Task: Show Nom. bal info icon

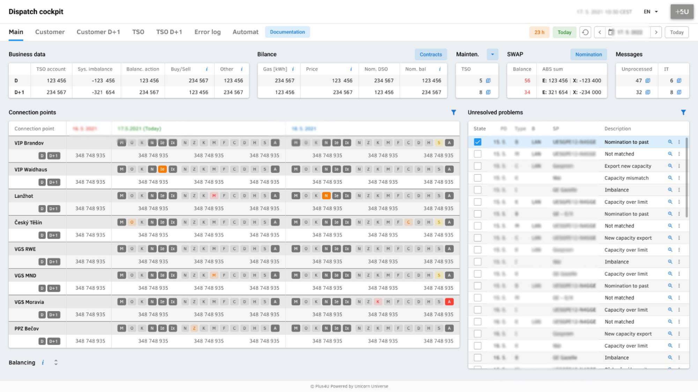Action: [440, 69]
